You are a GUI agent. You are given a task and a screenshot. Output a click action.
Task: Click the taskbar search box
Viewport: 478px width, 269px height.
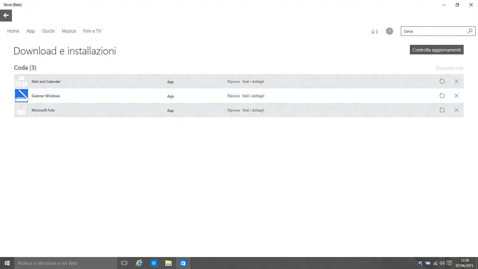tap(66, 263)
